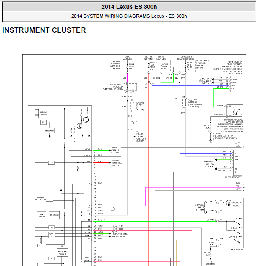Click the 'HOT W/ ACC 2 RELAY ENERGIZED' header label

tap(185, 58)
